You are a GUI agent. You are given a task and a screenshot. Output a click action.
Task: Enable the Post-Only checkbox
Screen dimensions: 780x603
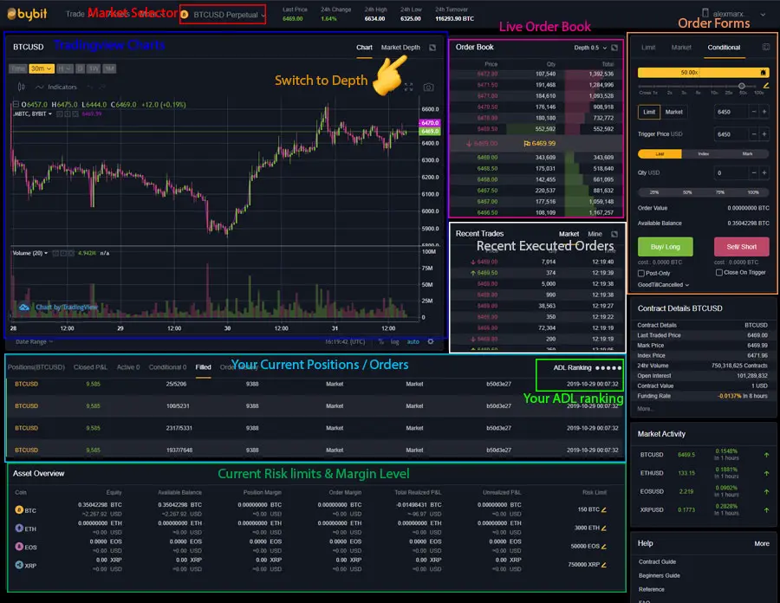641,274
